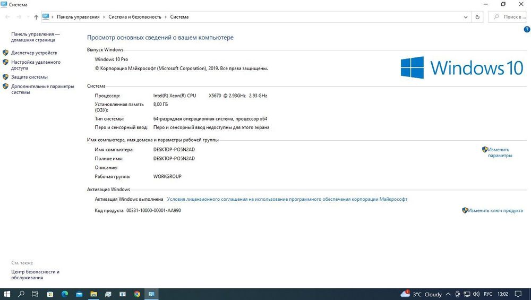Screen dimensions: 531x300
Task: Open Task View from the taskbar
Action: tap(35, 294)
